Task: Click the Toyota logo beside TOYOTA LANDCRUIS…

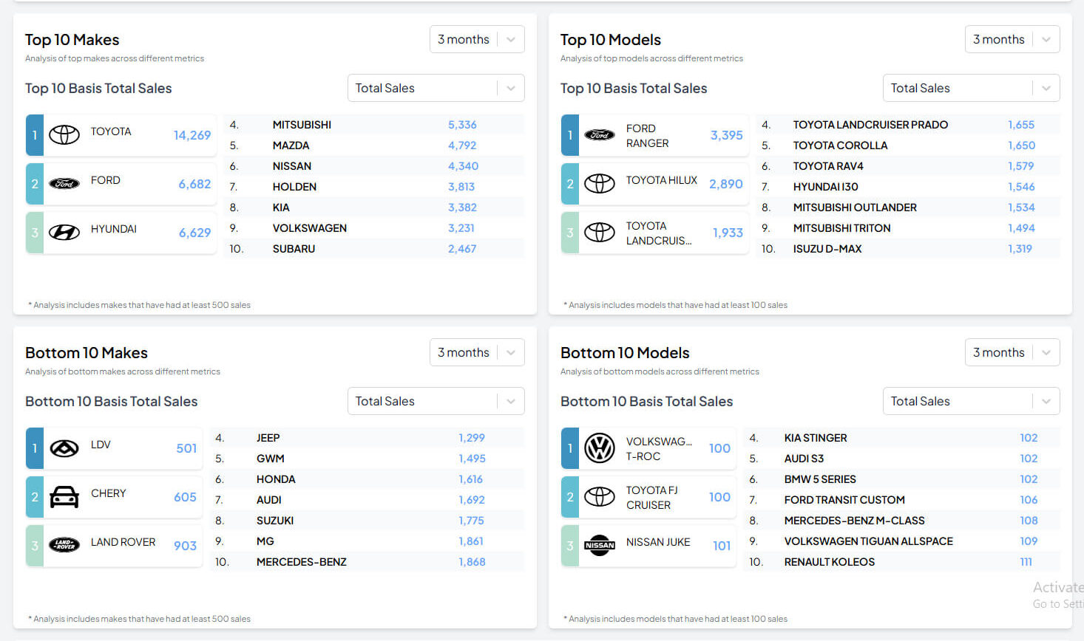Action: 600,233
